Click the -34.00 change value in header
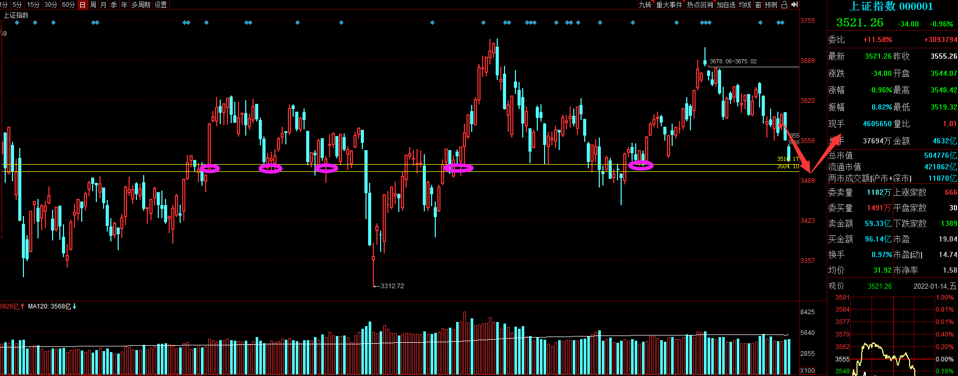The width and height of the screenshot is (958, 376). point(908,24)
